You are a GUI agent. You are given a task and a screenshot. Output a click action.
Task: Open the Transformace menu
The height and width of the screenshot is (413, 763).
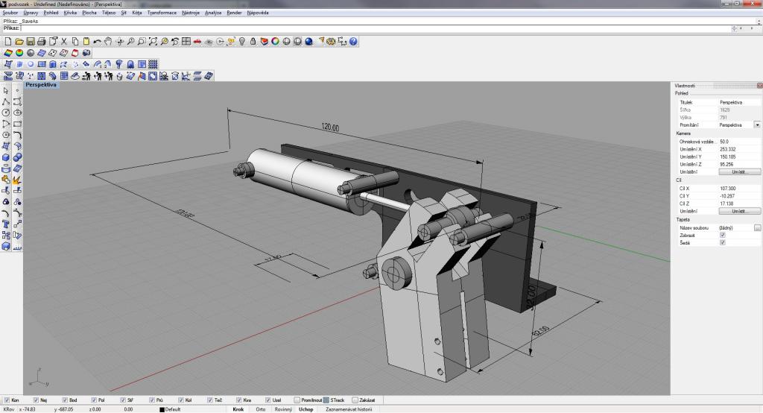click(162, 13)
